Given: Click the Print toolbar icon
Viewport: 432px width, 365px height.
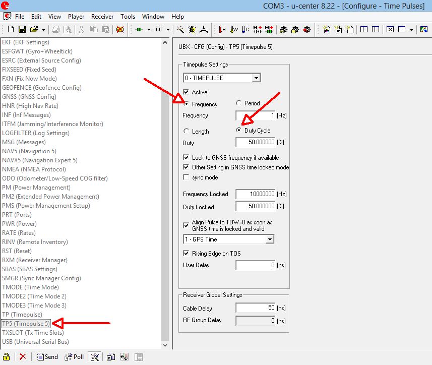Looking at the screenshot, I should click(56, 29).
